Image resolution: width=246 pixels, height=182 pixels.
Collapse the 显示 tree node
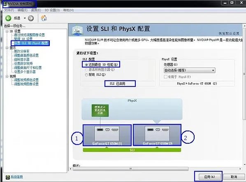7,48
